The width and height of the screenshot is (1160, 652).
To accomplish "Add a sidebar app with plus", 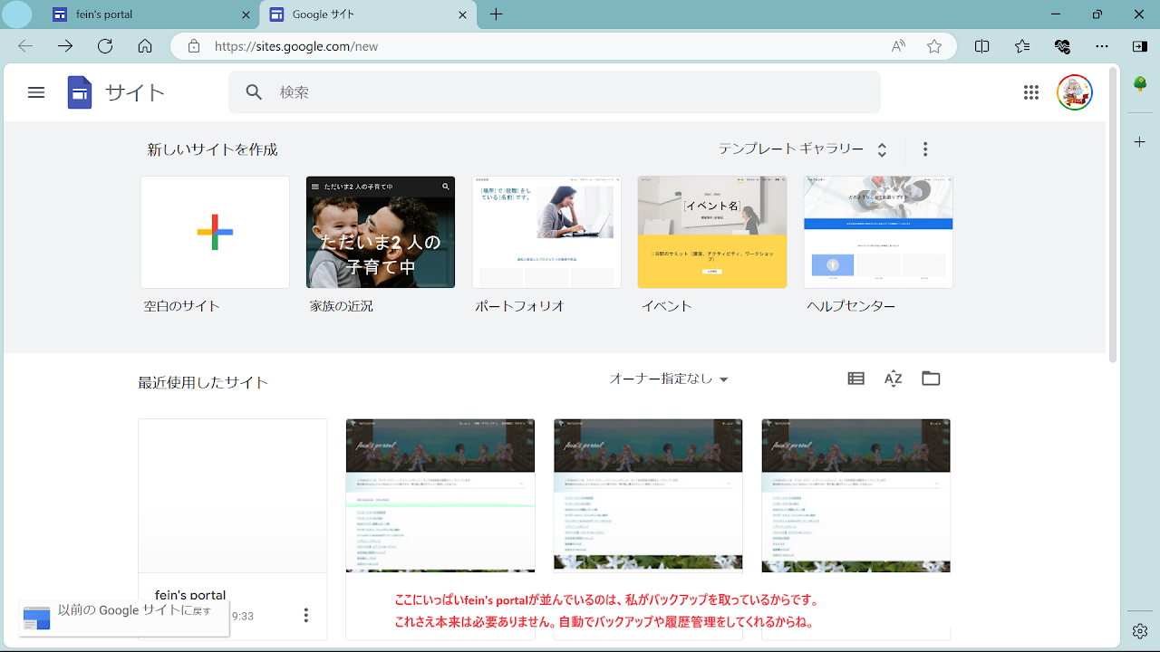I will pyautogui.click(x=1141, y=142).
